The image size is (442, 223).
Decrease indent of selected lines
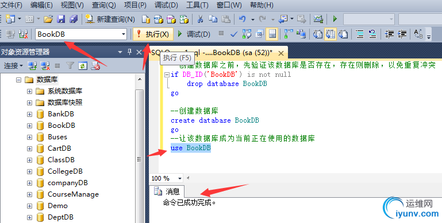[x=389, y=34]
